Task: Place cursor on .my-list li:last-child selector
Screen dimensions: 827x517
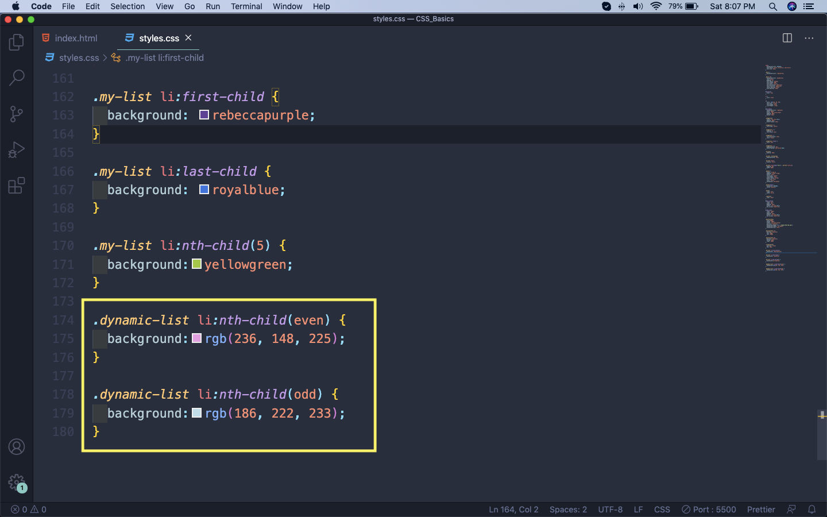Action: (175, 171)
